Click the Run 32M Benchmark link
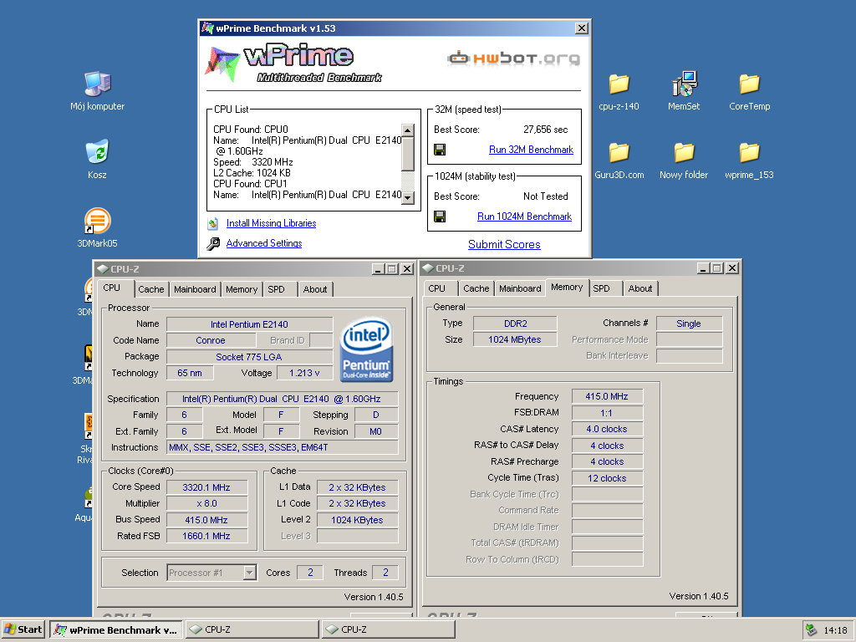Screen dimensions: 856x642 point(531,150)
